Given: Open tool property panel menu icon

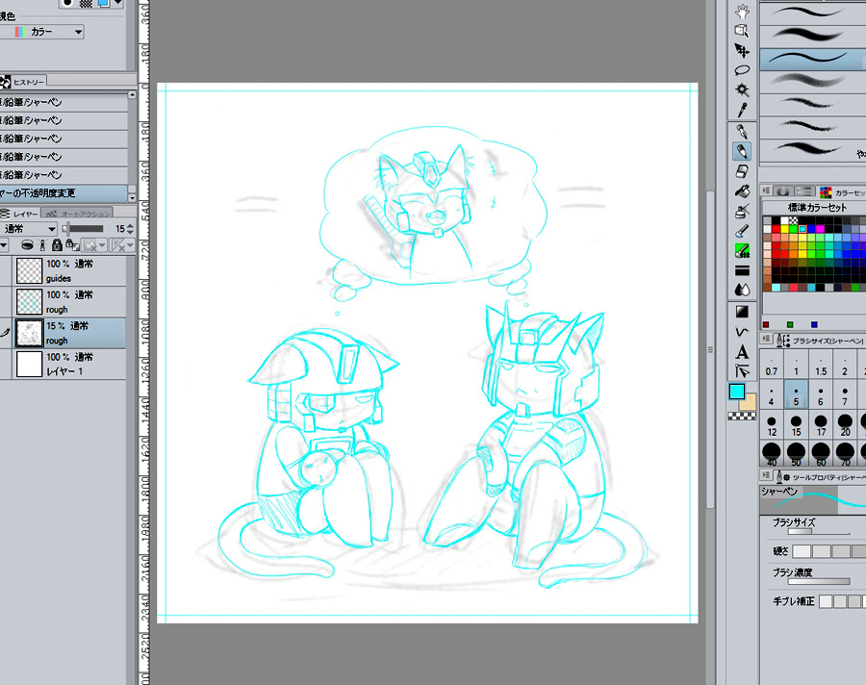Looking at the screenshot, I should click(766, 474).
